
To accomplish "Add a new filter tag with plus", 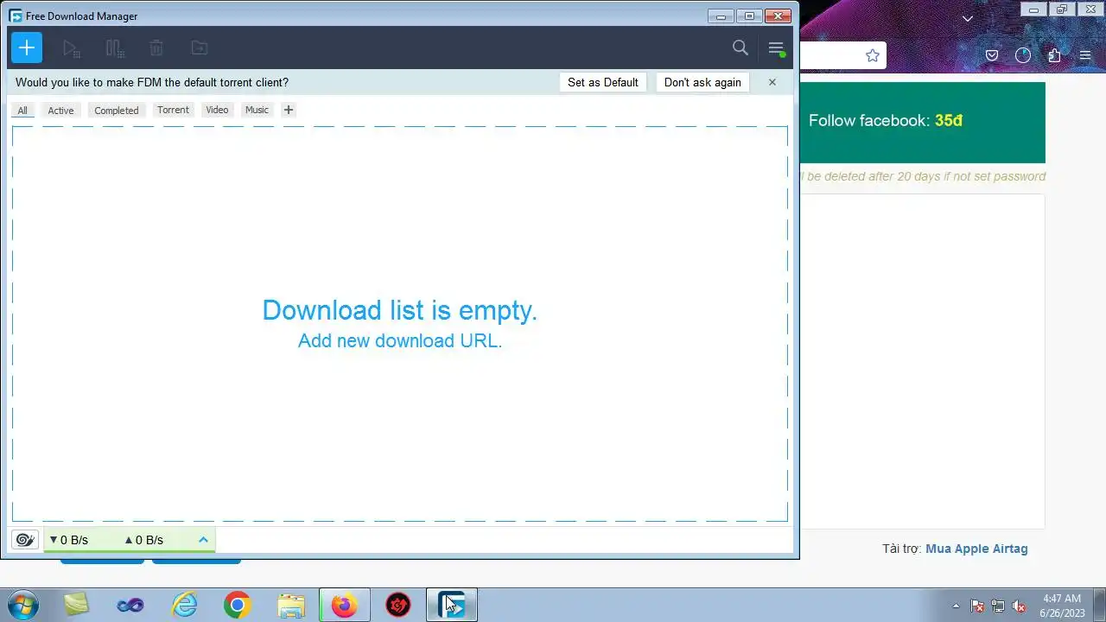I will 289,110.
